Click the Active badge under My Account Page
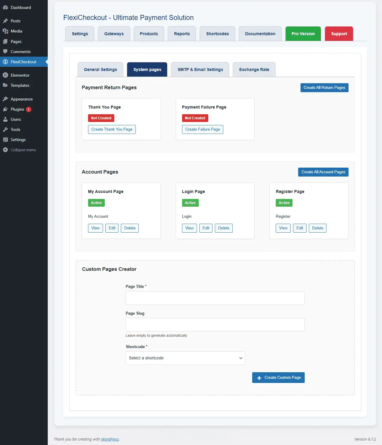 tap(96, 203)
